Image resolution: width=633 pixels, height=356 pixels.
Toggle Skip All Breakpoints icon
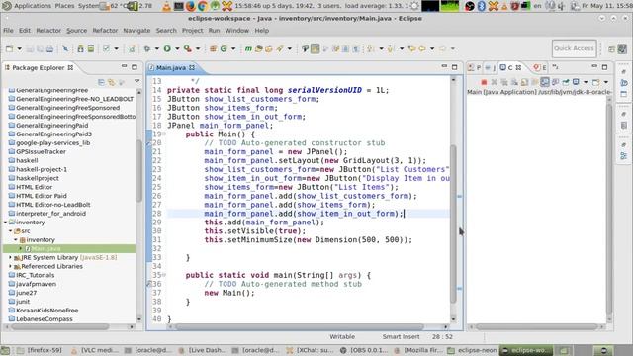pyautogui.click(x=65, y=48)
